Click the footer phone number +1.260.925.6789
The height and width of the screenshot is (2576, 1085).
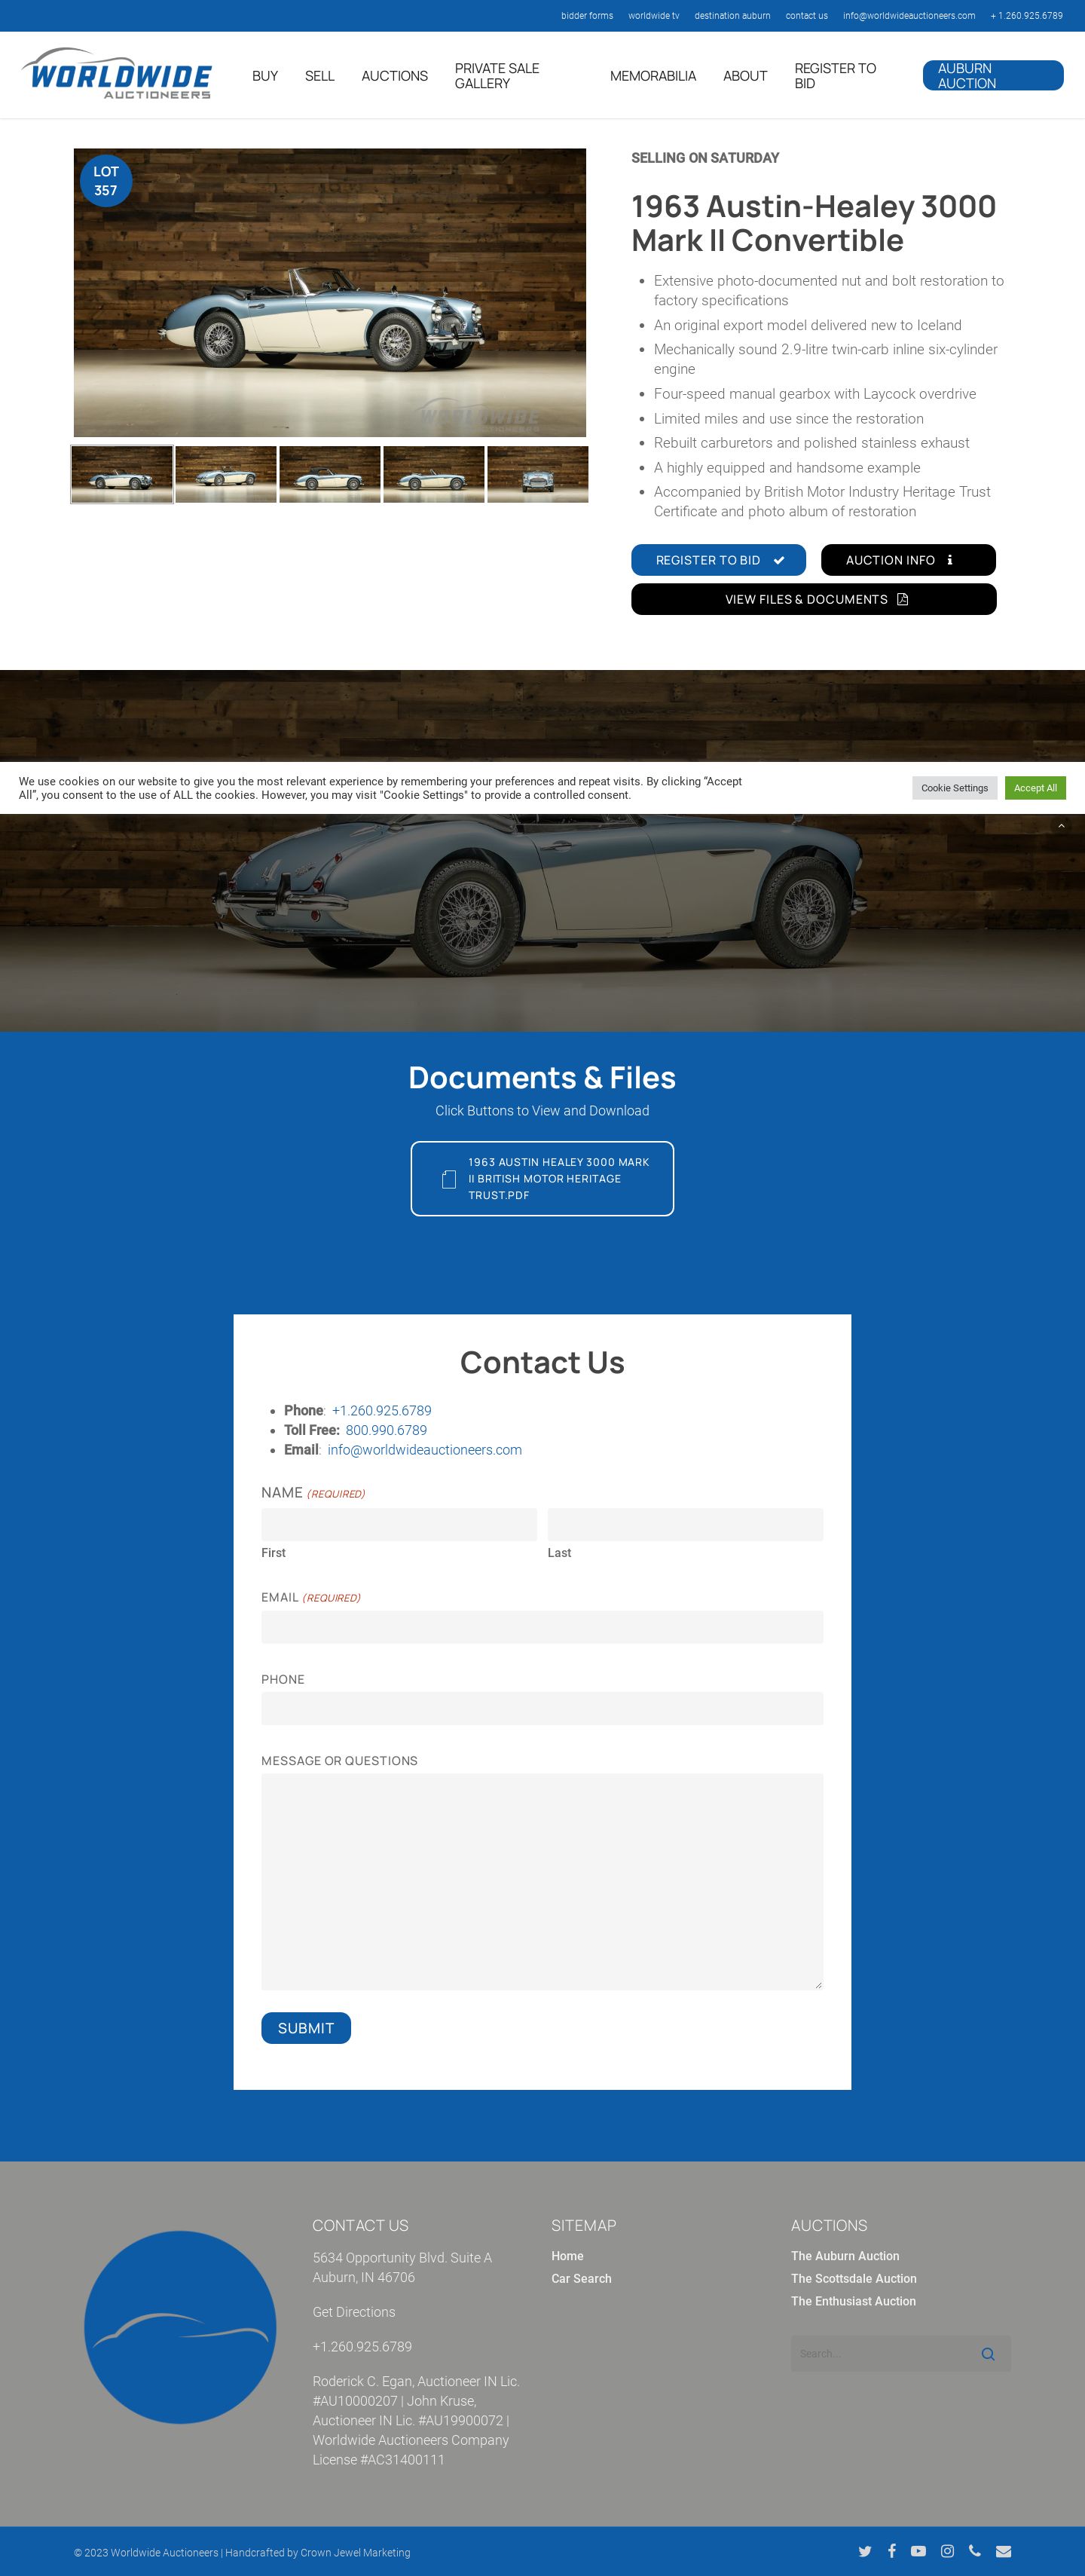click(362, 2347)
